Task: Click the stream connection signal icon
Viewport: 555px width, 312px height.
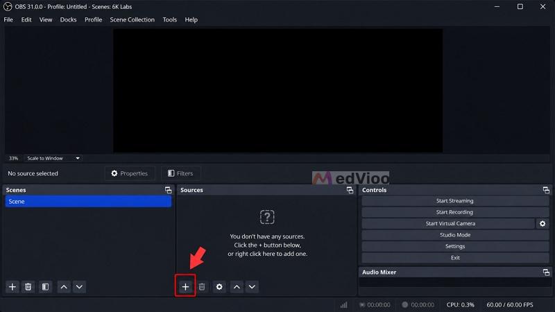Action: pos(343,304)
